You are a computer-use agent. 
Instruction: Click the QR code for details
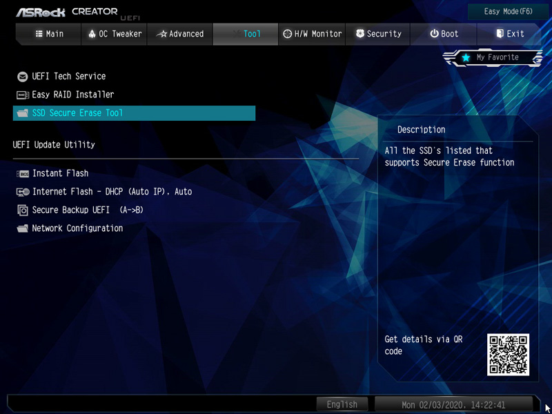508,355
